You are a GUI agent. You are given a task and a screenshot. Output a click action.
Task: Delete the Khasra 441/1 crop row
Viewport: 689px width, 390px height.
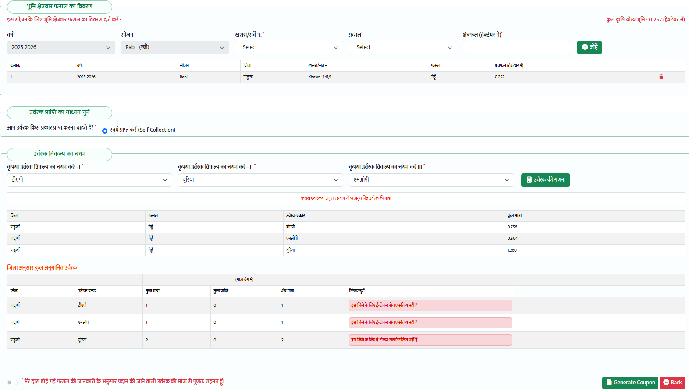pyautogui.click(x=661, y=77)
